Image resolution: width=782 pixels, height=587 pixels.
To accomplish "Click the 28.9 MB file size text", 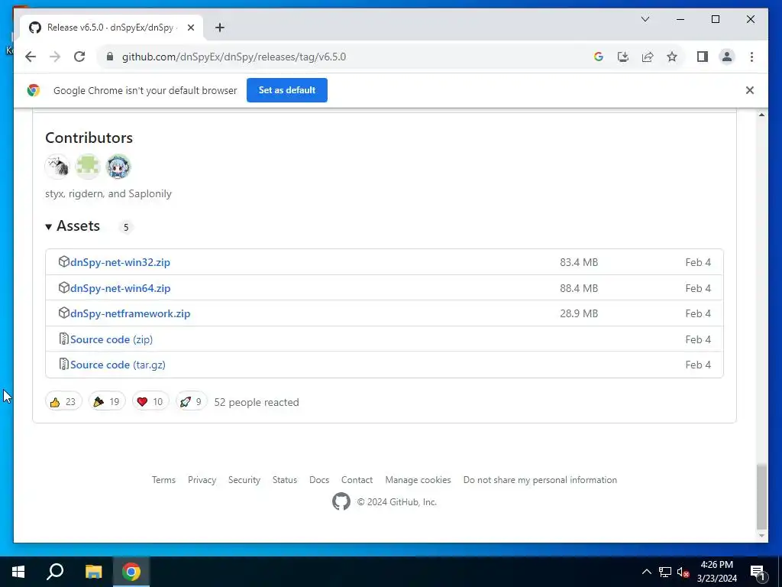I will pyautogui.click(x=579, y=314).
